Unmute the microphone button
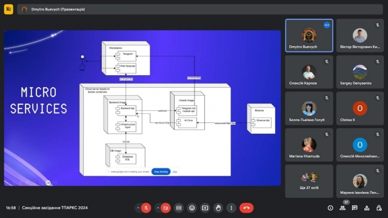 click(x=146, y=208)
